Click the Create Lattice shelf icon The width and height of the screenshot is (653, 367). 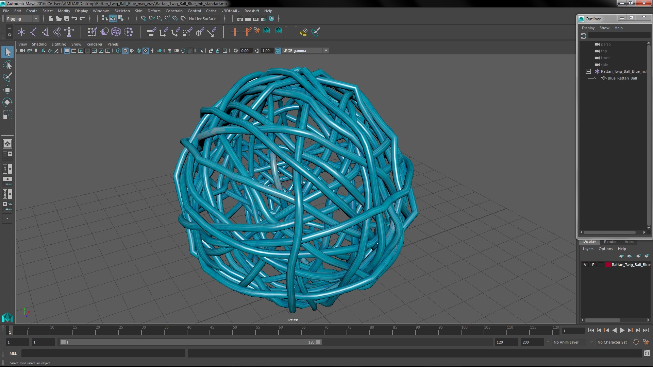[x=116, y=32]
